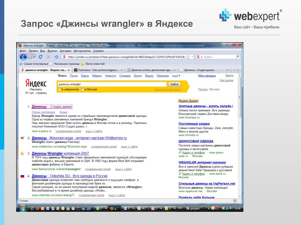Open the tab list dropdown at tab bar end

(240, 70)
